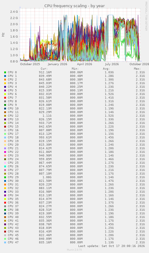This screenshot has height=253, width=149.
Task: Click the 'Avg:' column header
Action: tap(106, 69)
